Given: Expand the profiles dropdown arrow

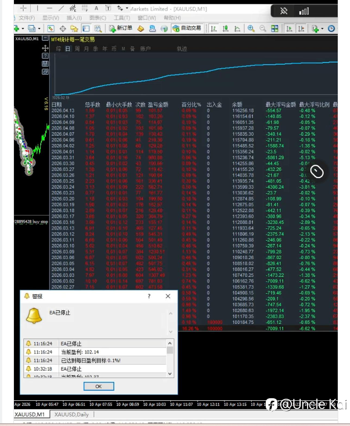Looking at the screenshot, I should point(39,28).
